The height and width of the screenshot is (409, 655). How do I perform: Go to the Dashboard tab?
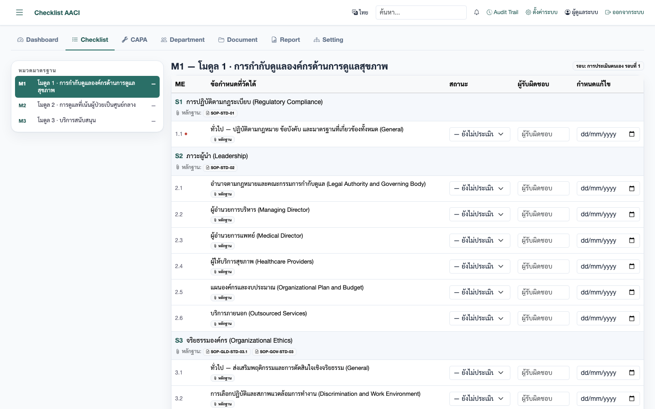[x=38, y=40]
